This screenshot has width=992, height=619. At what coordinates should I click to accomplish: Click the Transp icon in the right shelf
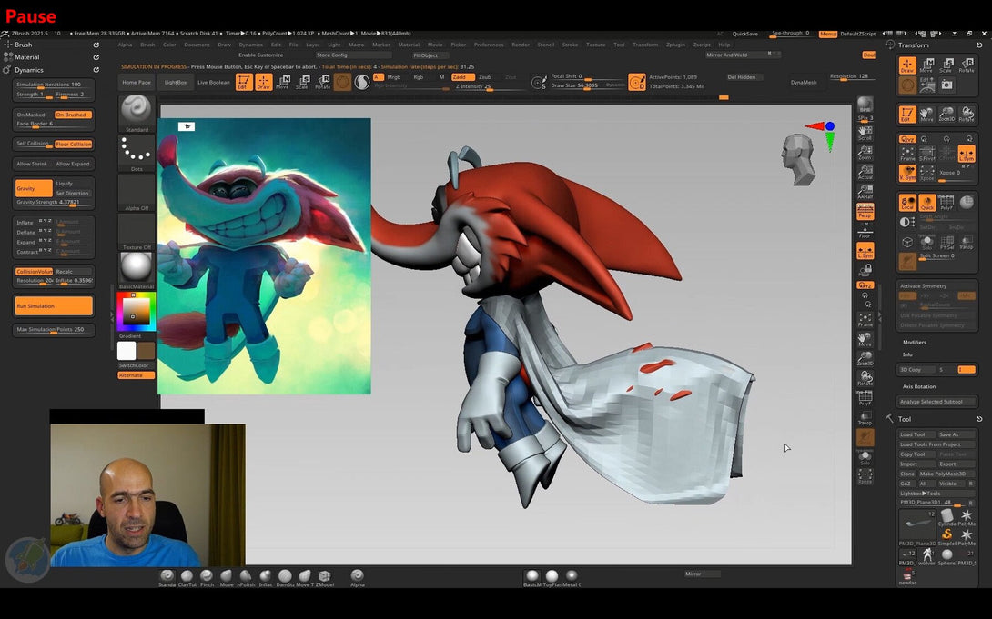click(x=865, y=418)
